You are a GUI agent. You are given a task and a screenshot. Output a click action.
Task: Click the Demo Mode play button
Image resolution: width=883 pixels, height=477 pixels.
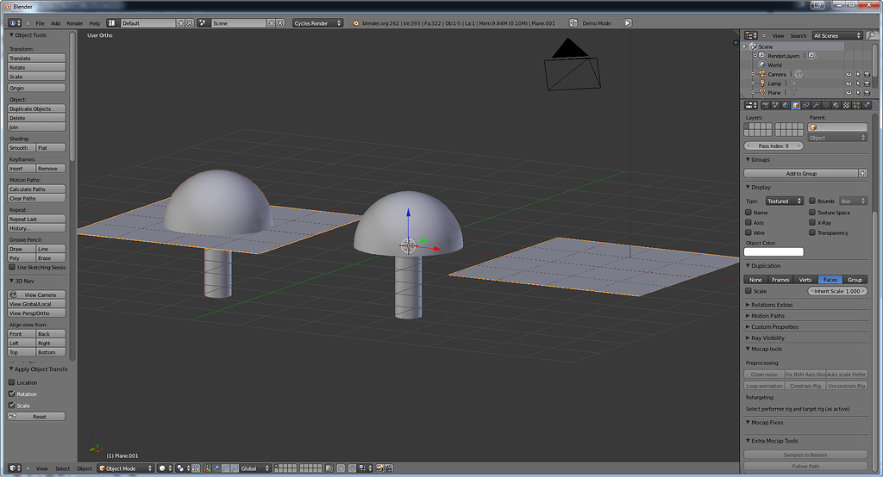[x=628, y=23]
